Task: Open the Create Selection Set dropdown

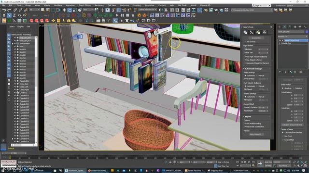Action: pos(147,10)
